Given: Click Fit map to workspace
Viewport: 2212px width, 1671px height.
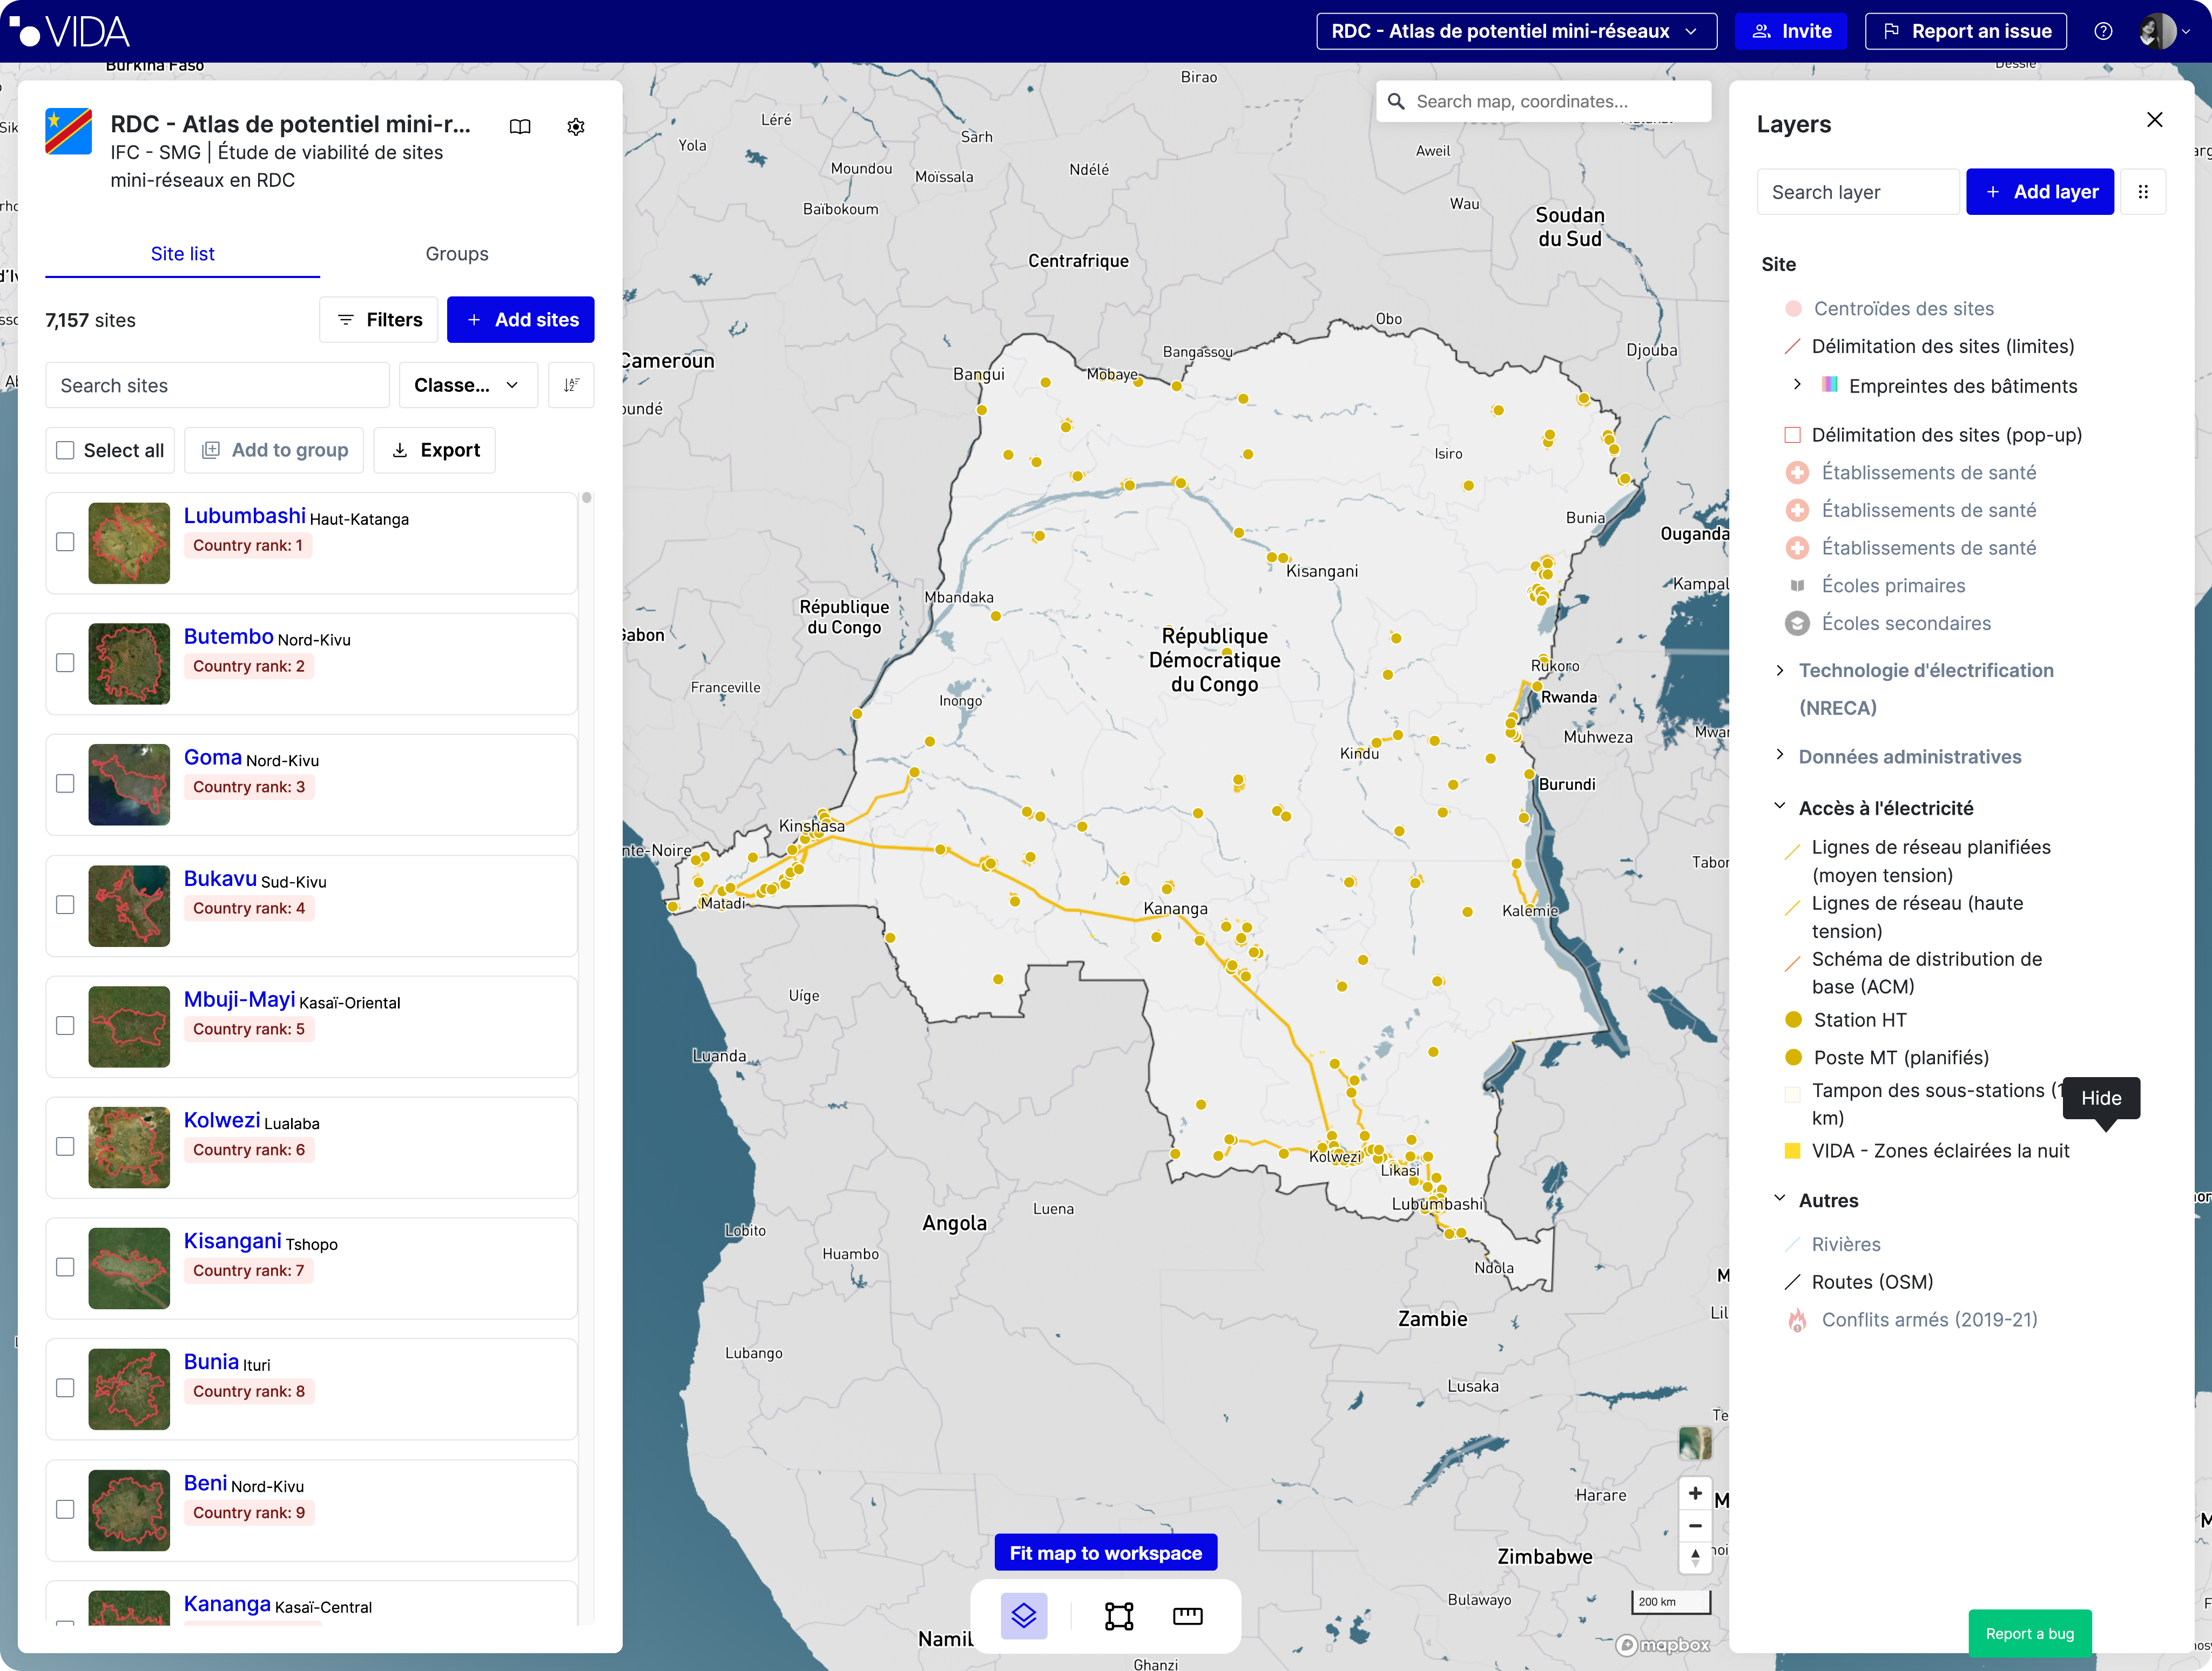Looking at the screenshot, I should tap(1105, 1552).
